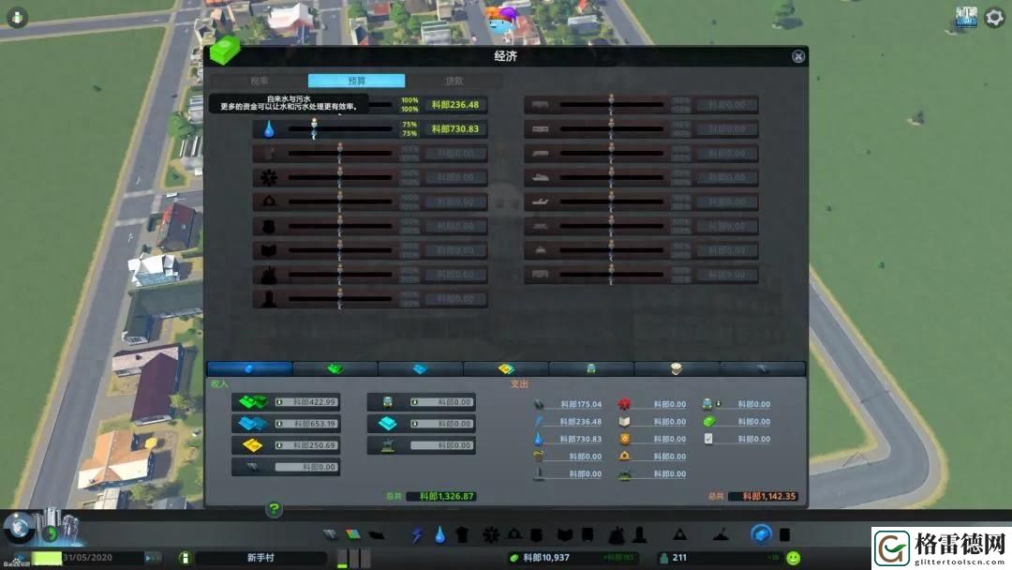Click the green loan expense icon
Screen dimensions: 1012x570
click(708, 422)
